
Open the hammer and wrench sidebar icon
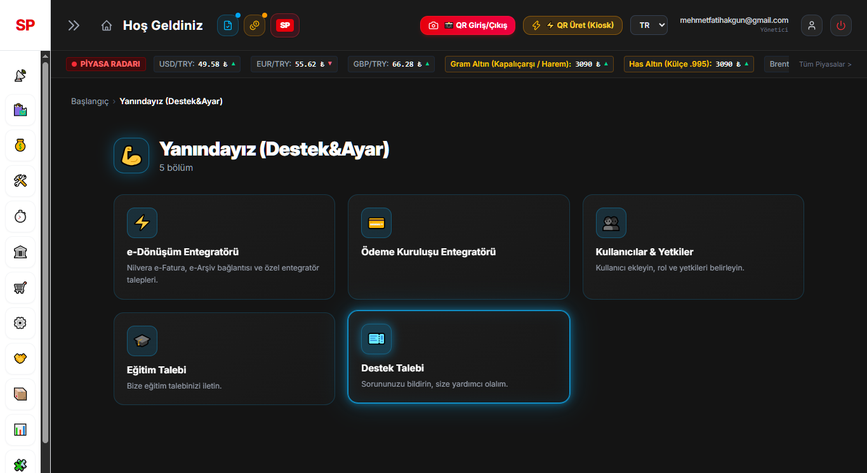coord(20,182)
